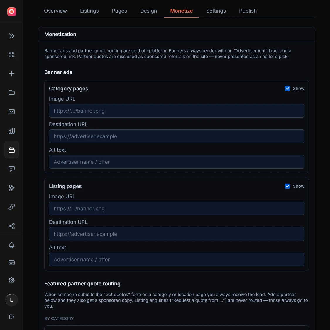
Task: Expand the sidebar with double chevron
Action: coord(11,36)
